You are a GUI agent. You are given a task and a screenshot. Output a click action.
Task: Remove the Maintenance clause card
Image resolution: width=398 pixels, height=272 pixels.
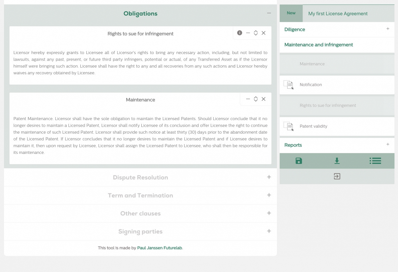263,99
